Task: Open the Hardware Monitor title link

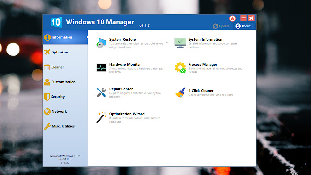Action: [x=125, y=64]
